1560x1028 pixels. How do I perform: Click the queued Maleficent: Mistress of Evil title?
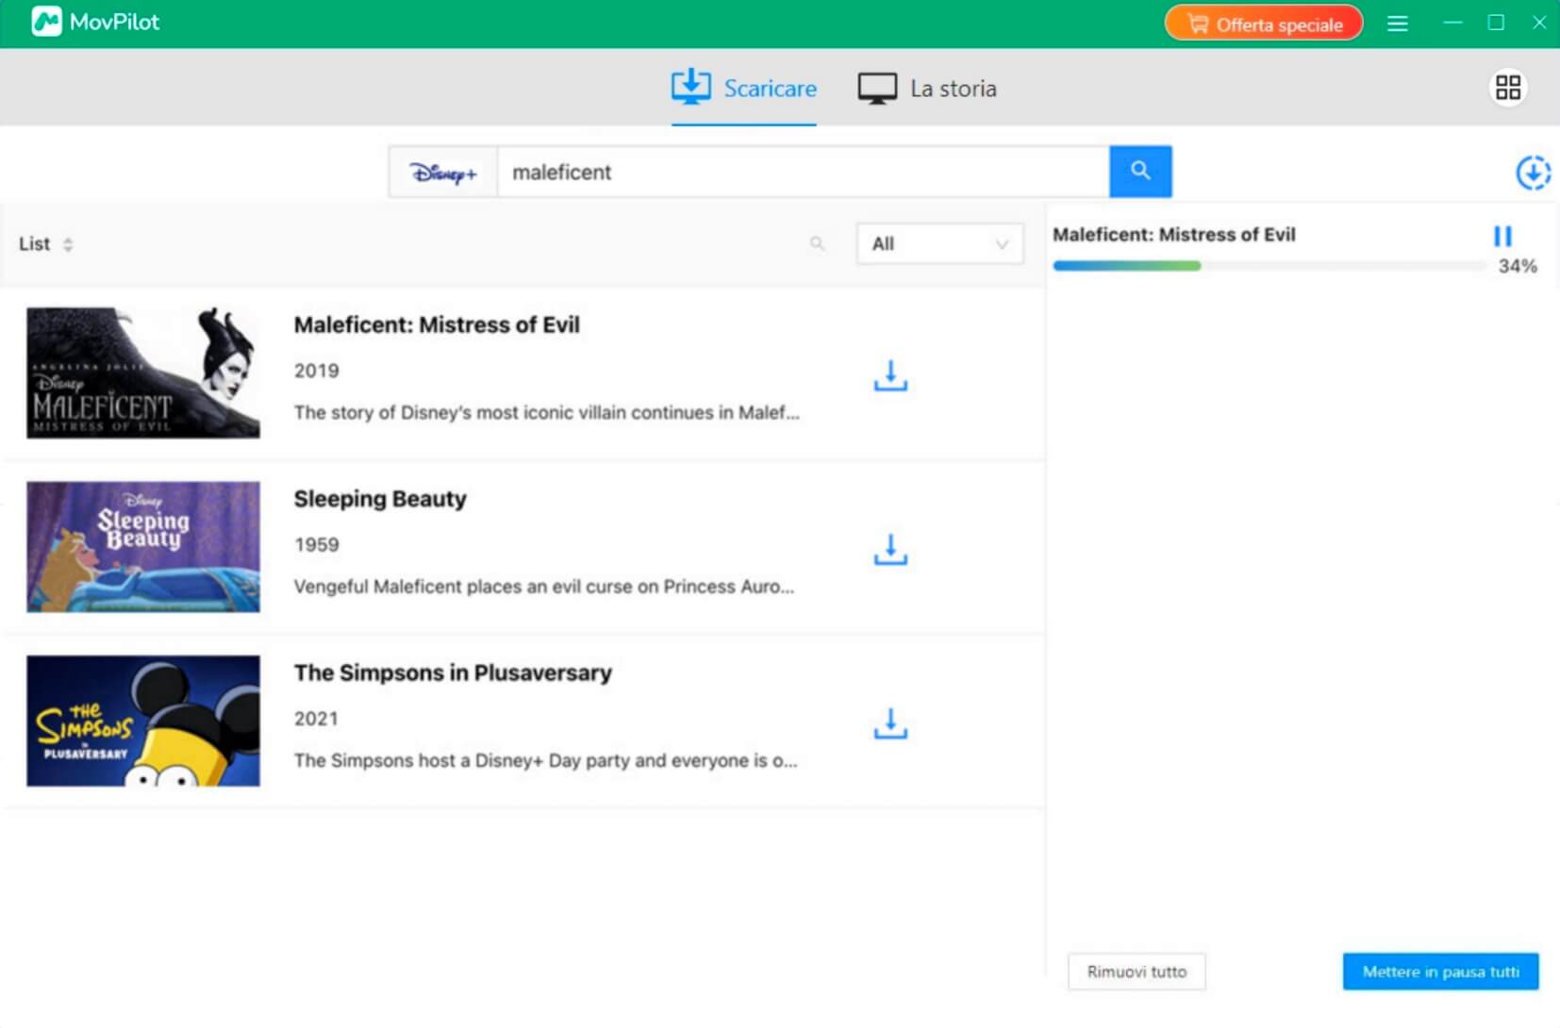[1174, 235]
